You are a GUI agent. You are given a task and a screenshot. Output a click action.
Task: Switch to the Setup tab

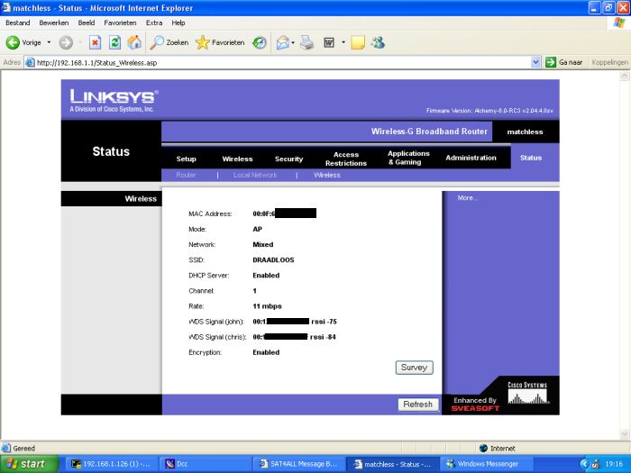[x=186, y=159]
